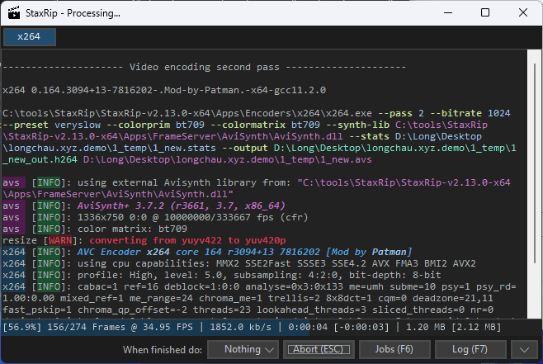This screenshot has height=364, width=543.
Task: Click the '1336x750 0:0 @ 10000000/333667 fps' line
Action: tap(192, 217)
